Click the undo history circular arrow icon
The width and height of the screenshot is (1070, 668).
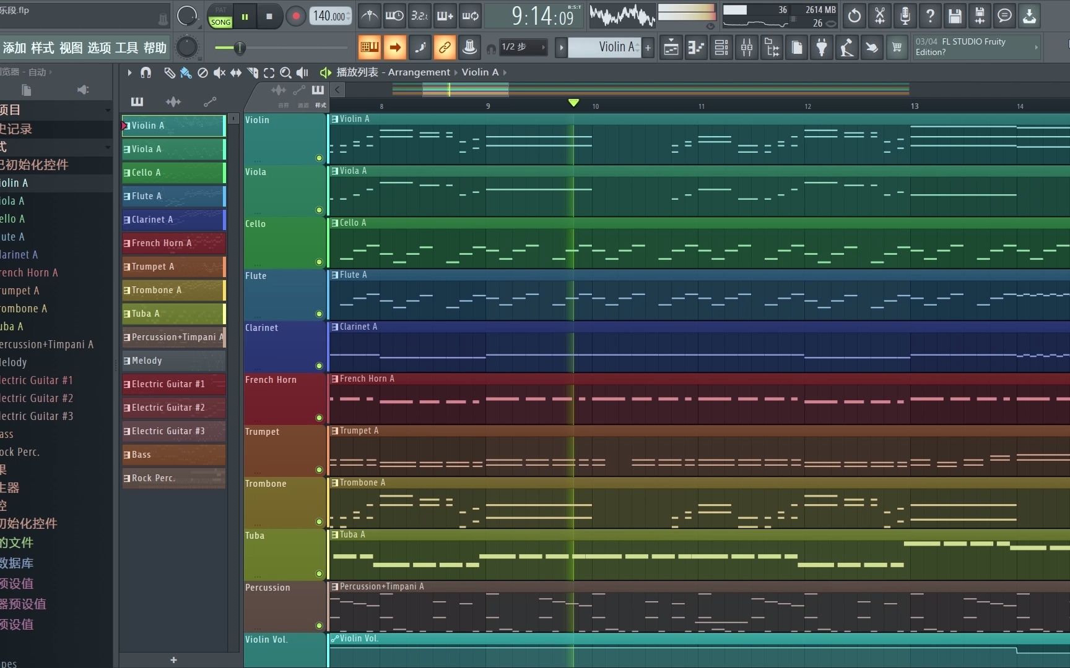pos(855,16)
